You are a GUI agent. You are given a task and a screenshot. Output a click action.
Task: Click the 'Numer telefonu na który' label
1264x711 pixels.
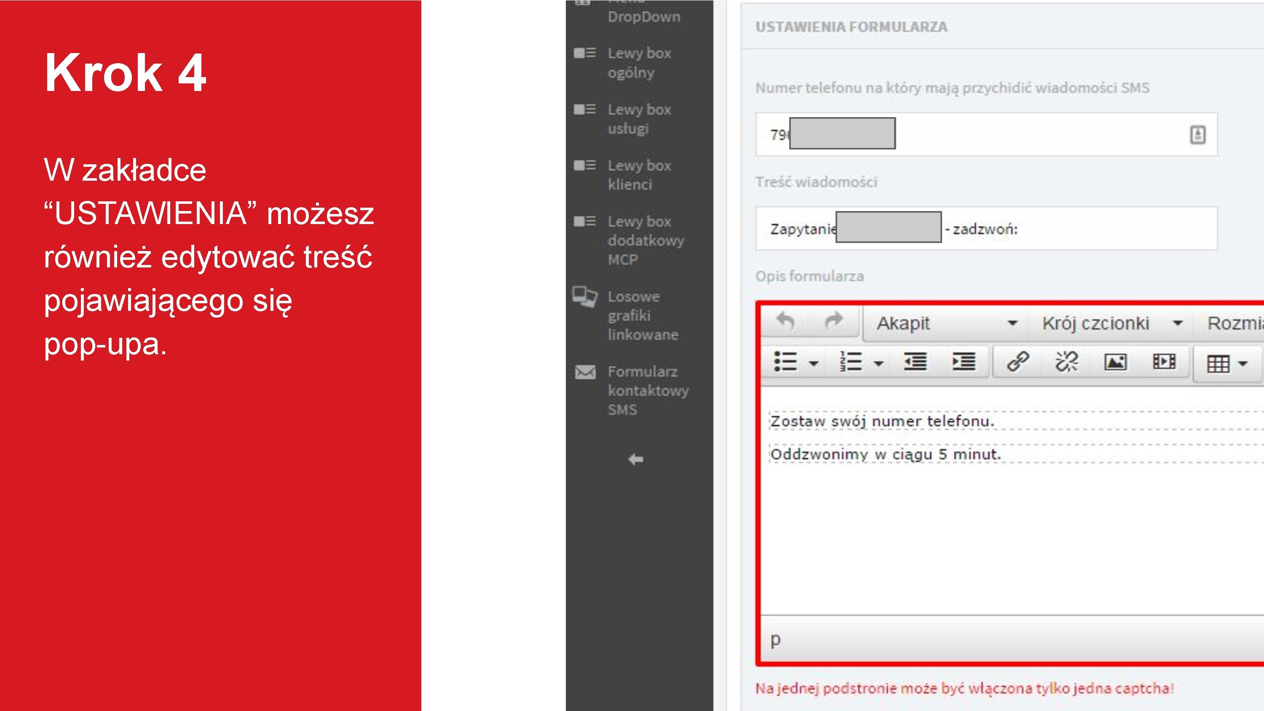pyautogui.click(x=952, y=88)
